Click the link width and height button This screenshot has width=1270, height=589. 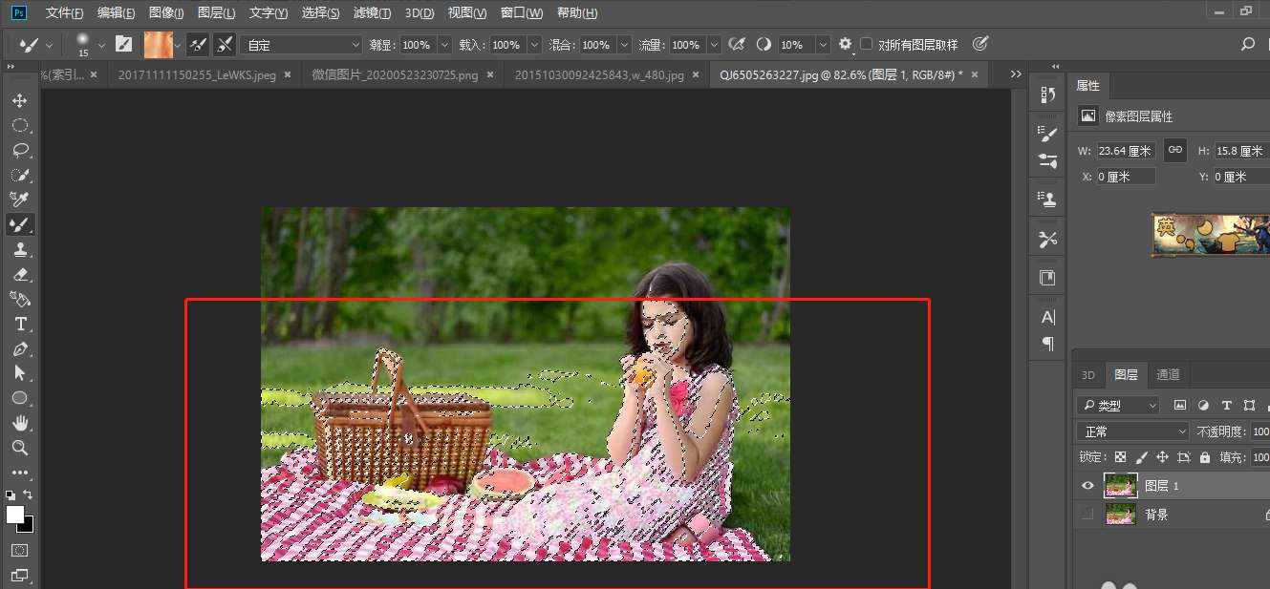[x=1175, y=150]
